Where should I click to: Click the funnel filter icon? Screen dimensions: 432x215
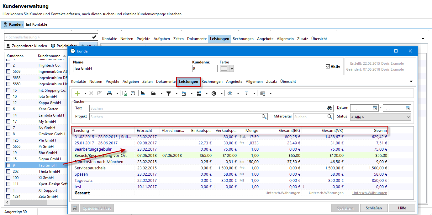click(169, 93)
